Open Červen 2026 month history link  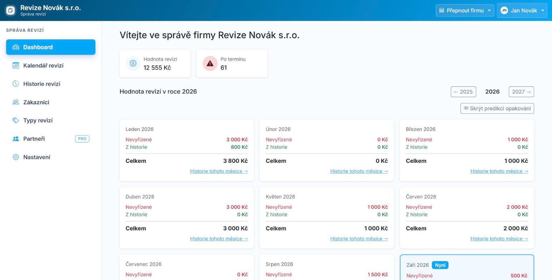499,239
